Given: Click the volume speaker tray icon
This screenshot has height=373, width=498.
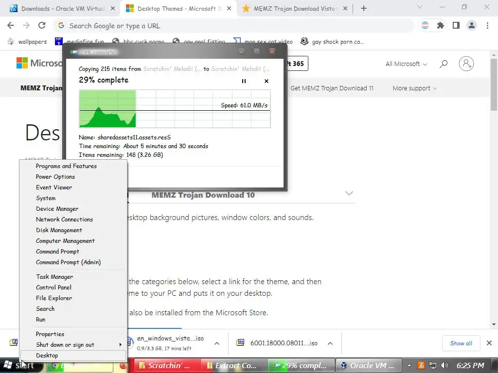Looking at the screenshot, I should [445, 365].
